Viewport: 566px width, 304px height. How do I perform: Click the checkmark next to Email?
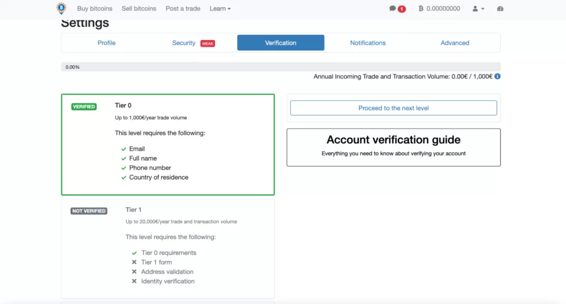click(123, 149)
